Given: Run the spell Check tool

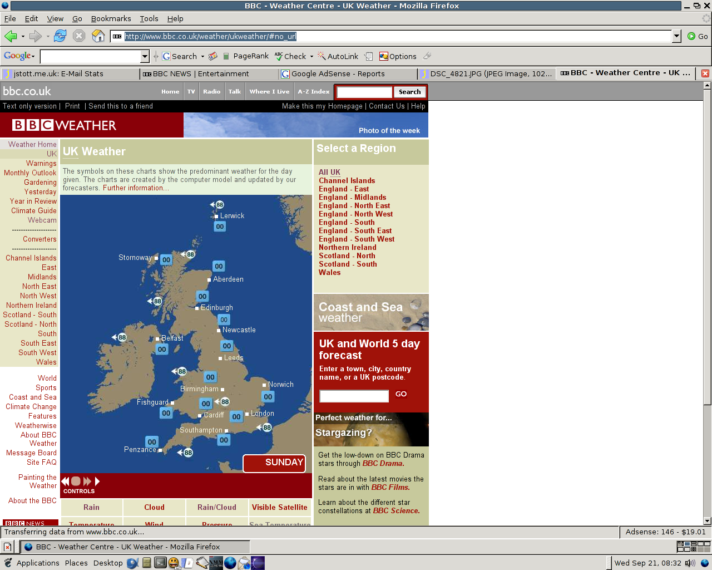Looking at the screenshot, I should (x=290, y=56).
